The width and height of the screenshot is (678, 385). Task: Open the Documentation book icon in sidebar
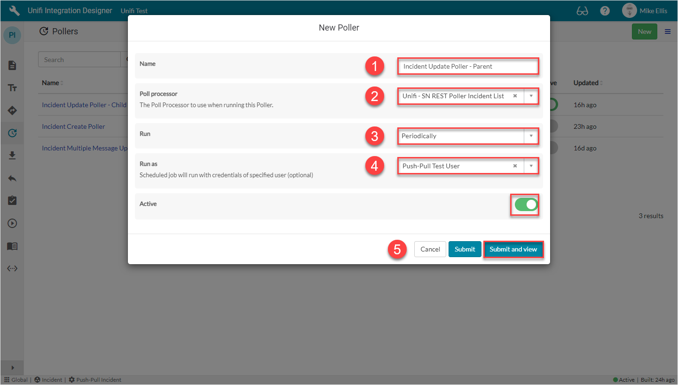tap(12, 246)
